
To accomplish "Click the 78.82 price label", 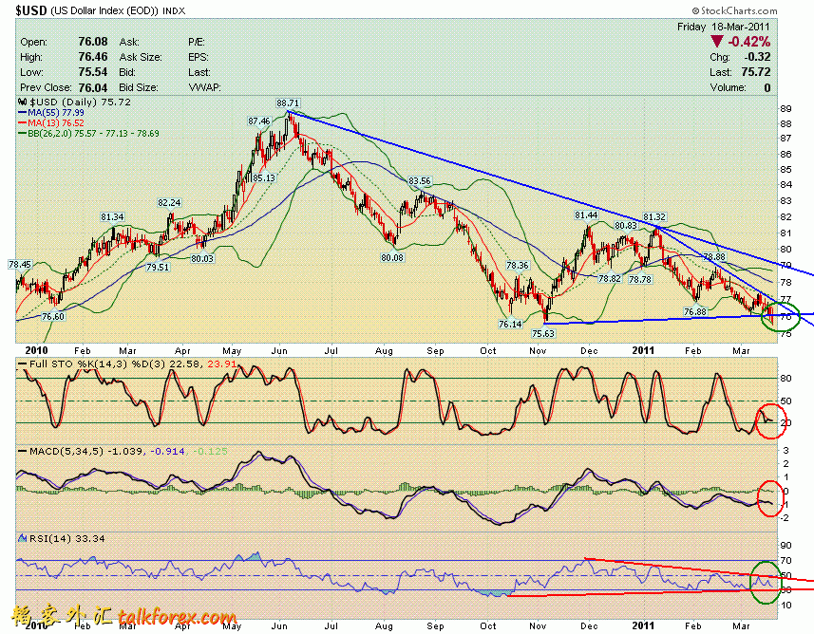I will point(610,279).
